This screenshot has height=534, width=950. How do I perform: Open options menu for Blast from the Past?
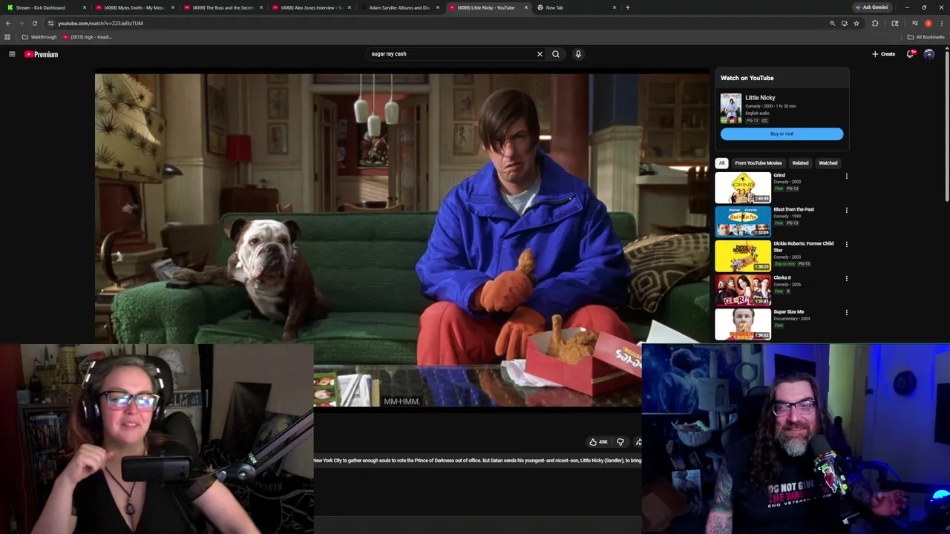(x=846, y=211)
